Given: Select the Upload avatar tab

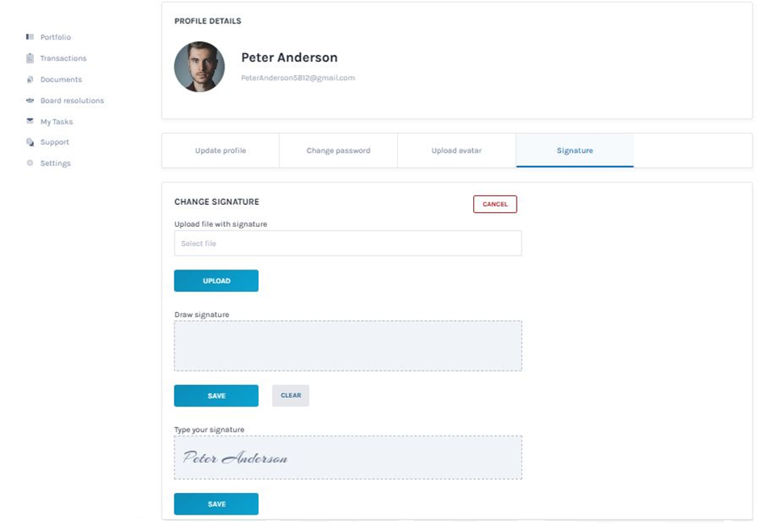Looking at the screenshot, I should [x=456, y=151].
